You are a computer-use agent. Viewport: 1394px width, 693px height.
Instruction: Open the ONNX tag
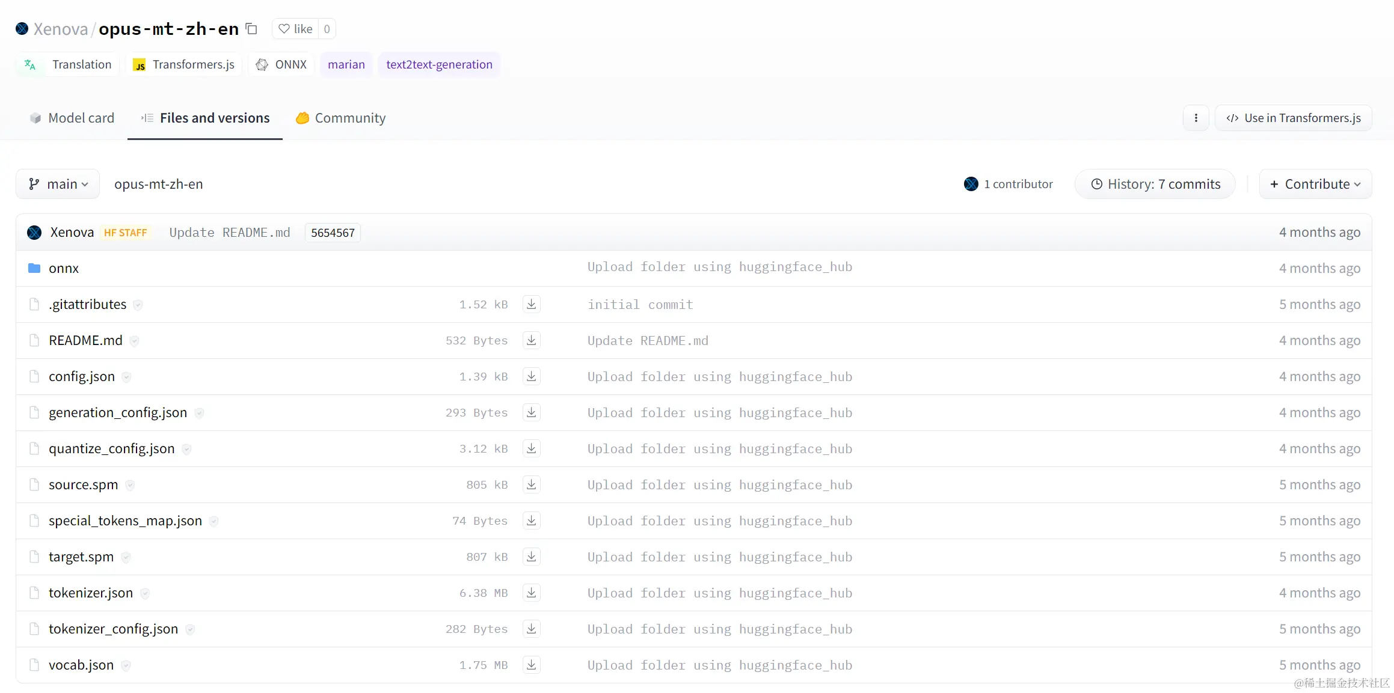coord(281,64)
